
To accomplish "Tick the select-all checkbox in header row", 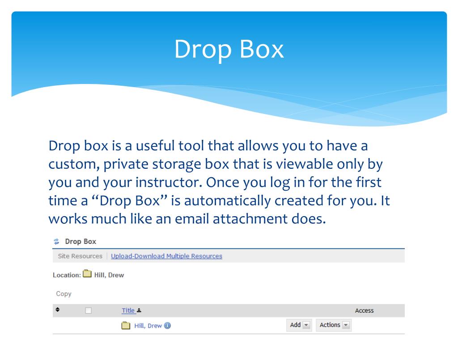I will [88, 311].
